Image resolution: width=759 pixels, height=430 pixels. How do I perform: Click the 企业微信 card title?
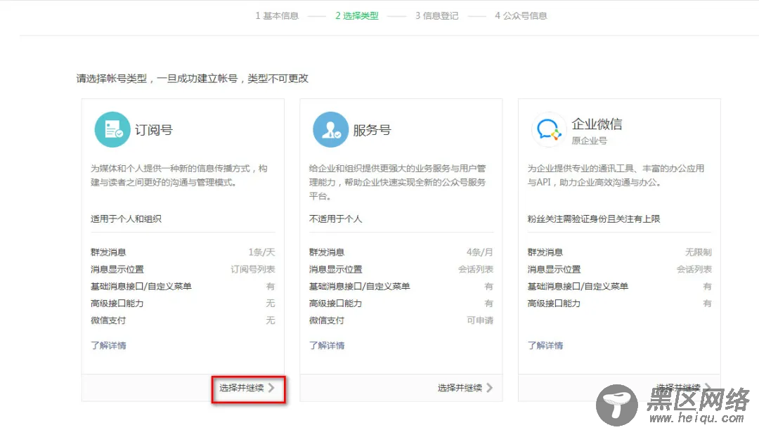(x=597, y=124)
